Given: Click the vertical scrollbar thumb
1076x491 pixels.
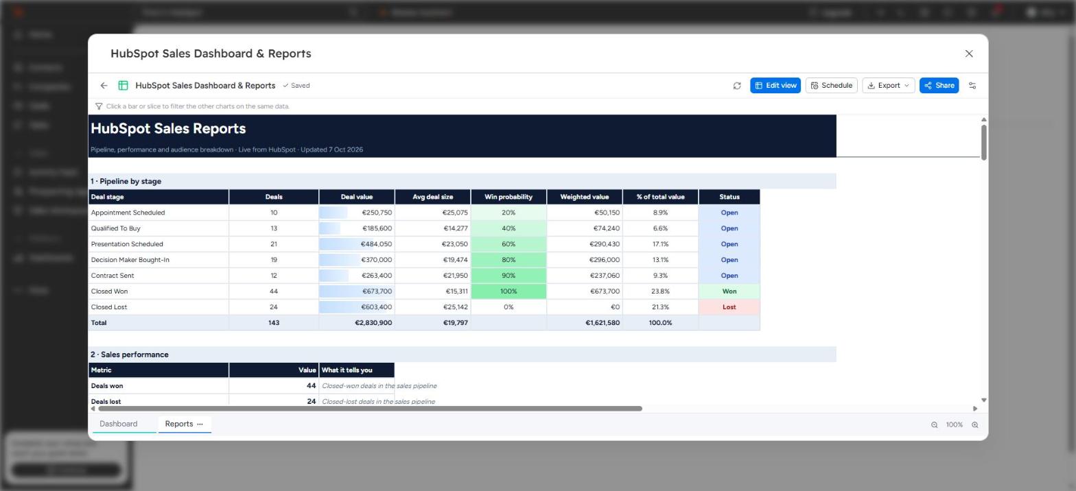Looking at the screenshot, I should (983, 143).
